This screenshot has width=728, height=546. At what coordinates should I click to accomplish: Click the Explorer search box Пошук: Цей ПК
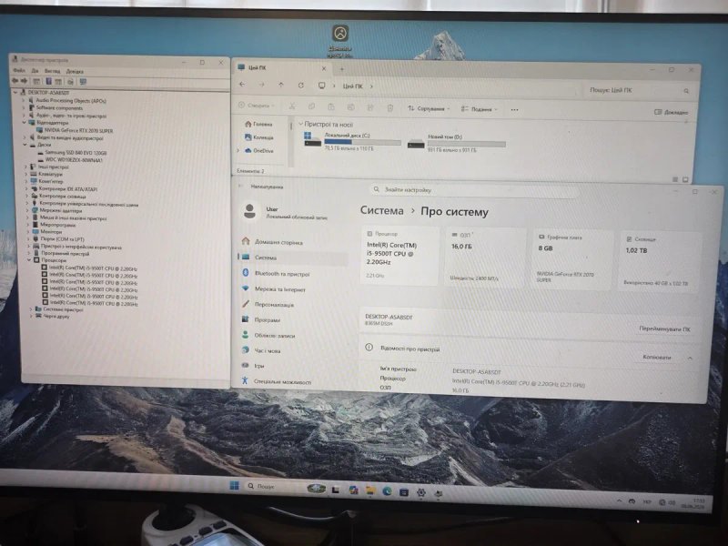[638, 90]
